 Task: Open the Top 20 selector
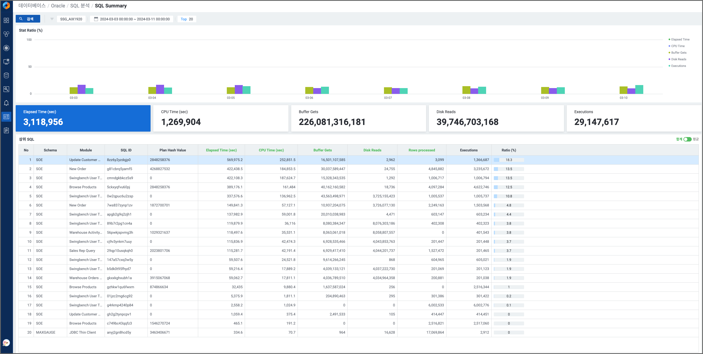point(187,19)
